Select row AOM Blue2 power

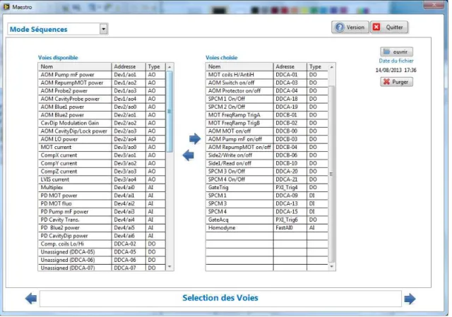(102, 115)
